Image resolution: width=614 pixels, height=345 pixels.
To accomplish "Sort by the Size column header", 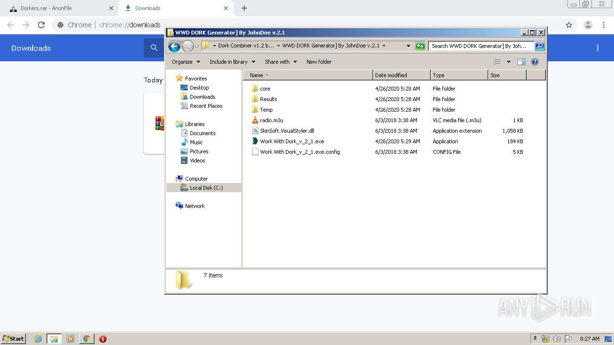I will [507, 75].
